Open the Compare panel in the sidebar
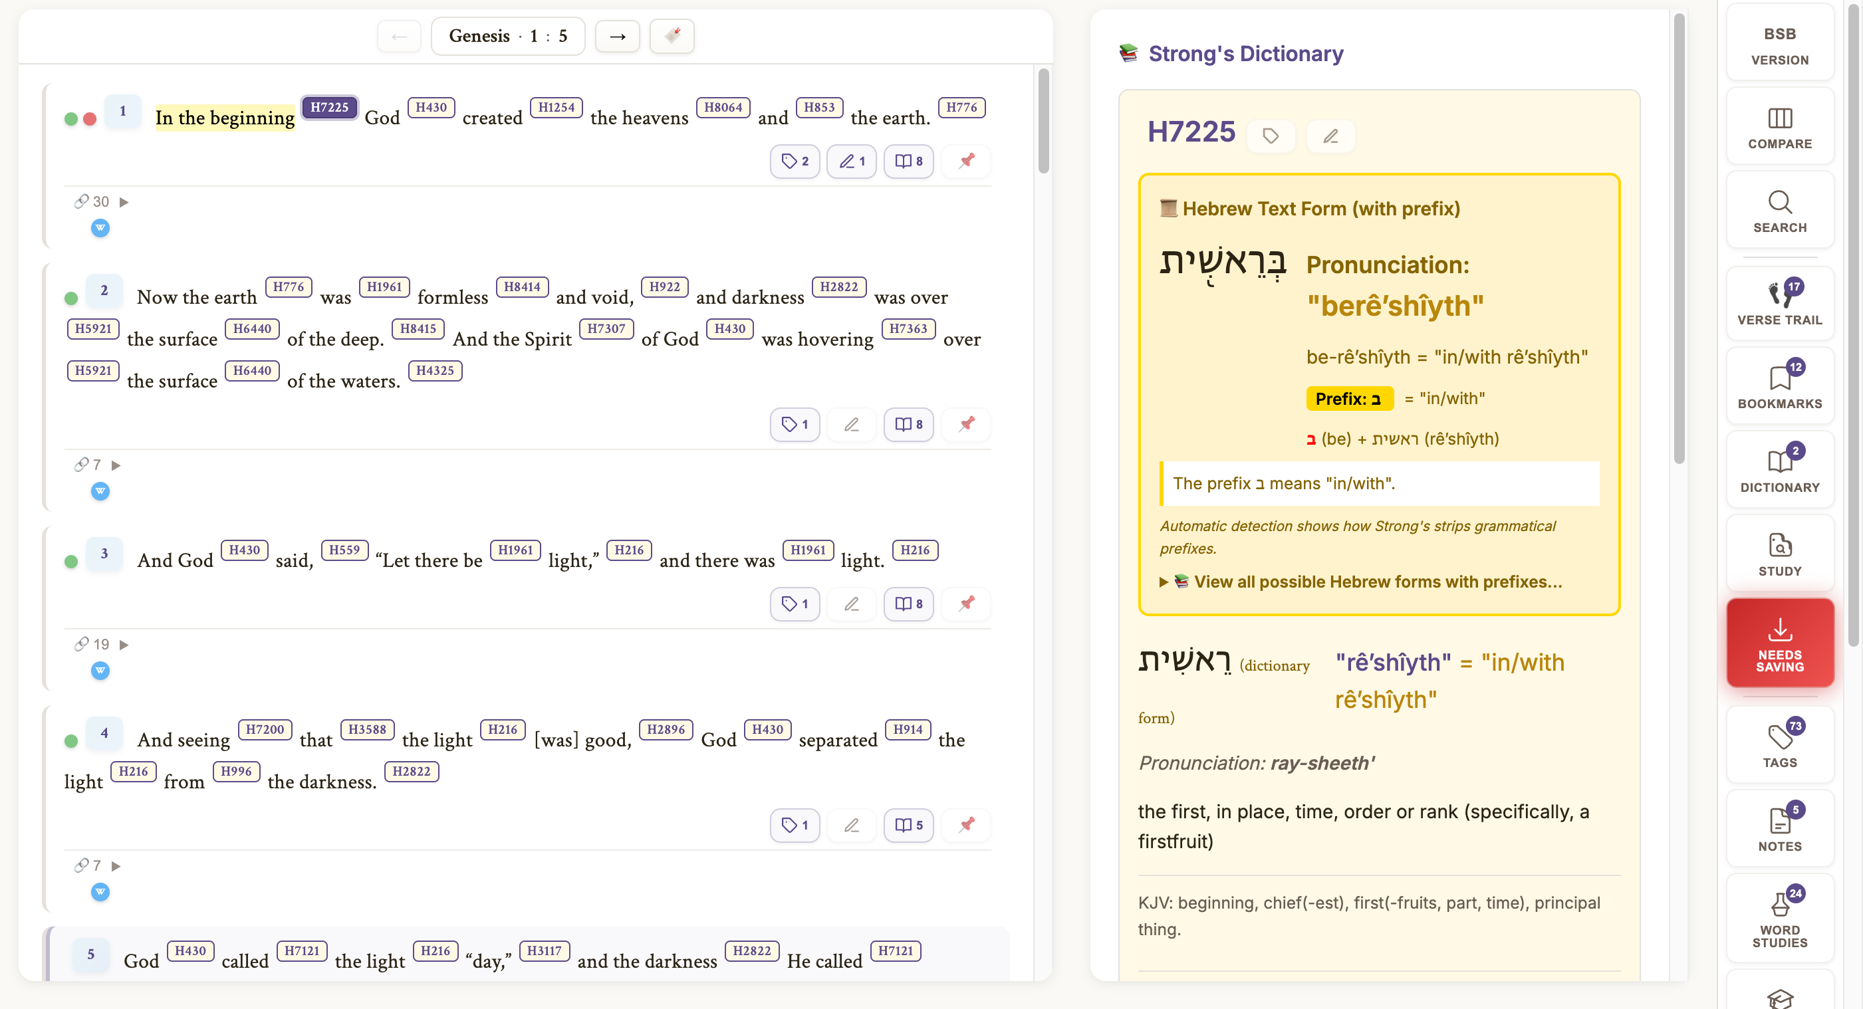This screenshot has height=1009, width=1863. (x=1779, y=124)
